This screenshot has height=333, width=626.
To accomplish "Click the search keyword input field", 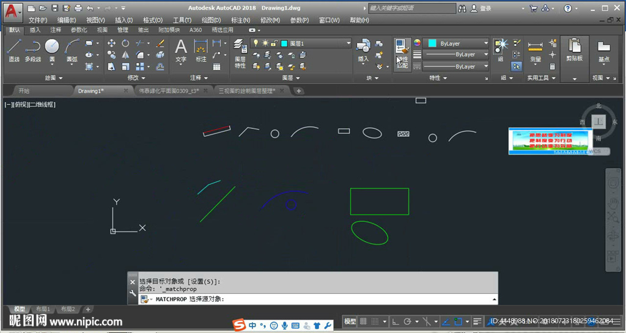I will (x=412, y=8).
